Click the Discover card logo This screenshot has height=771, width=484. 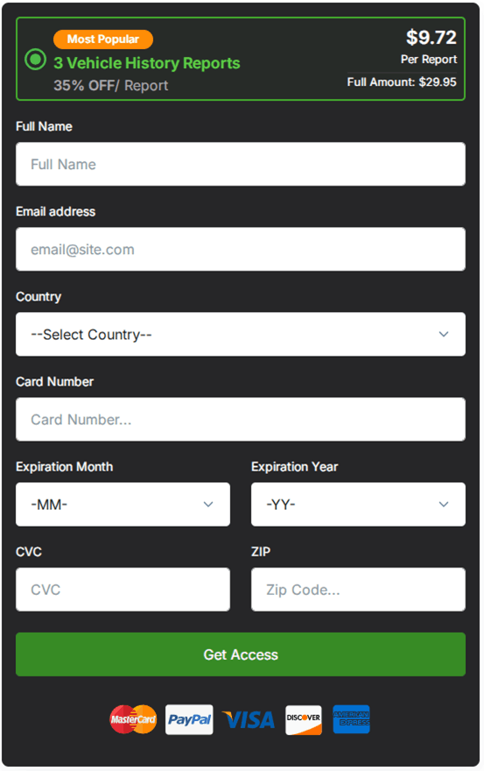[304, 720]
